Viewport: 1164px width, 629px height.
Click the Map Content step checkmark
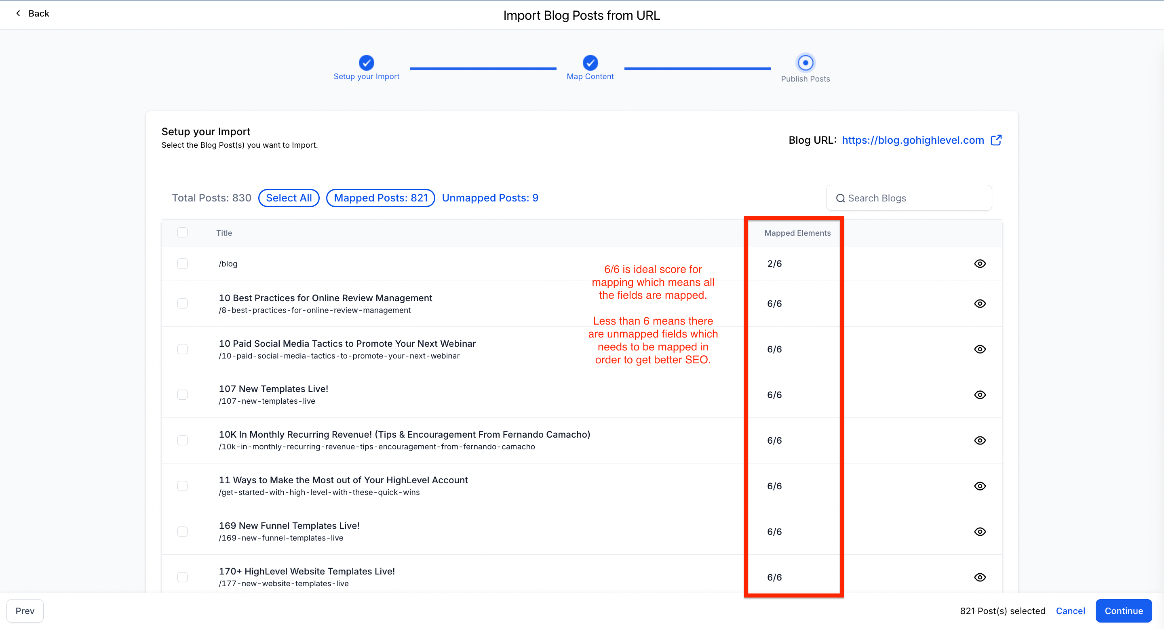click(x=590, y=63)
